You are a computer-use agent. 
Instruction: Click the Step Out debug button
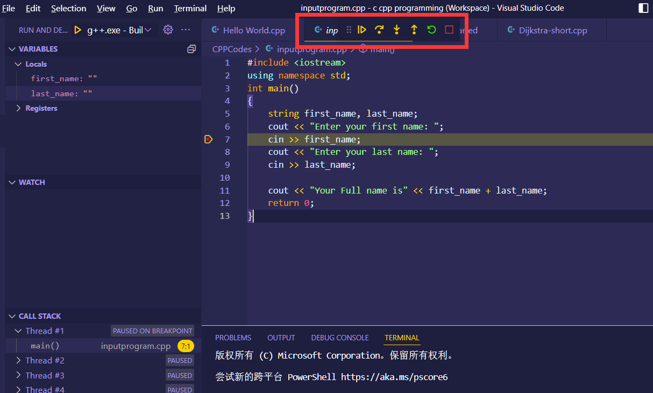(x=414, y=30)
